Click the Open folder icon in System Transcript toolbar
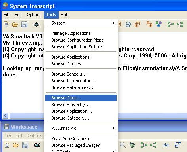The image size is (187, 152). [15, 25]
